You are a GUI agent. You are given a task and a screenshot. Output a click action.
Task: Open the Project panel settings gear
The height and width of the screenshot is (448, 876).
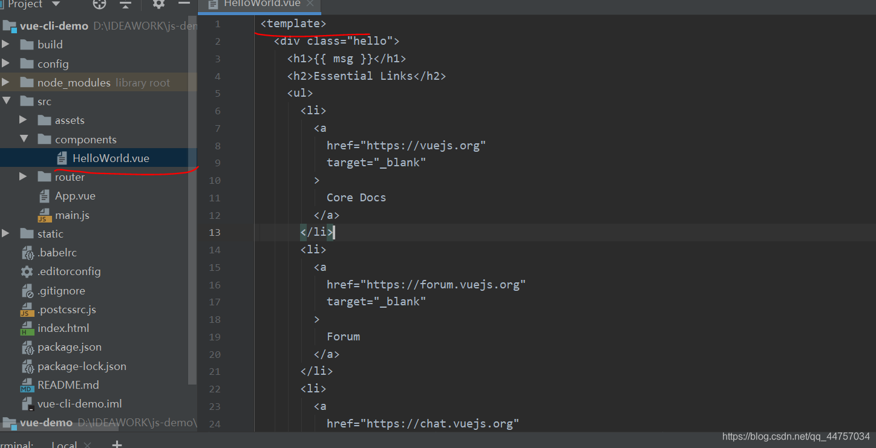(x=159, y=4)
